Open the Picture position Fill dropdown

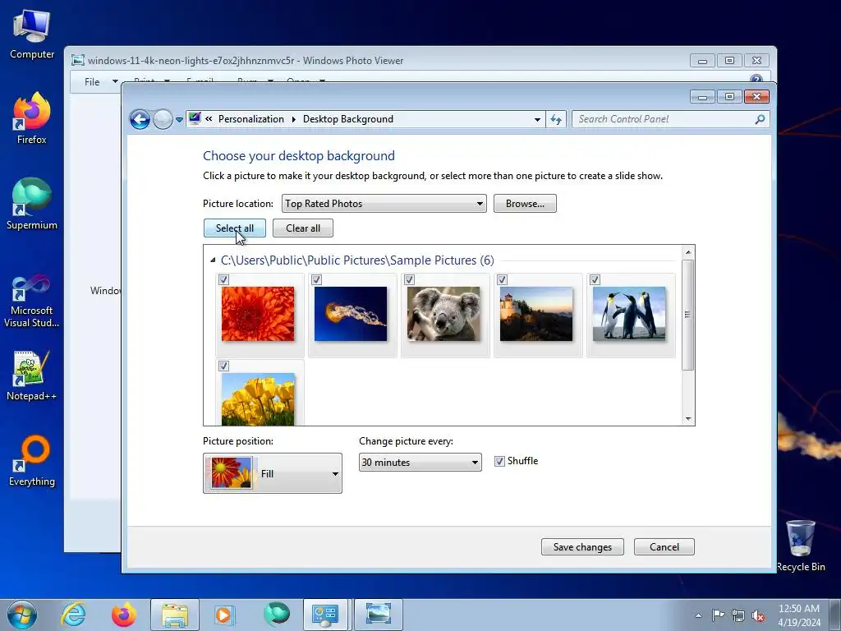273,473
